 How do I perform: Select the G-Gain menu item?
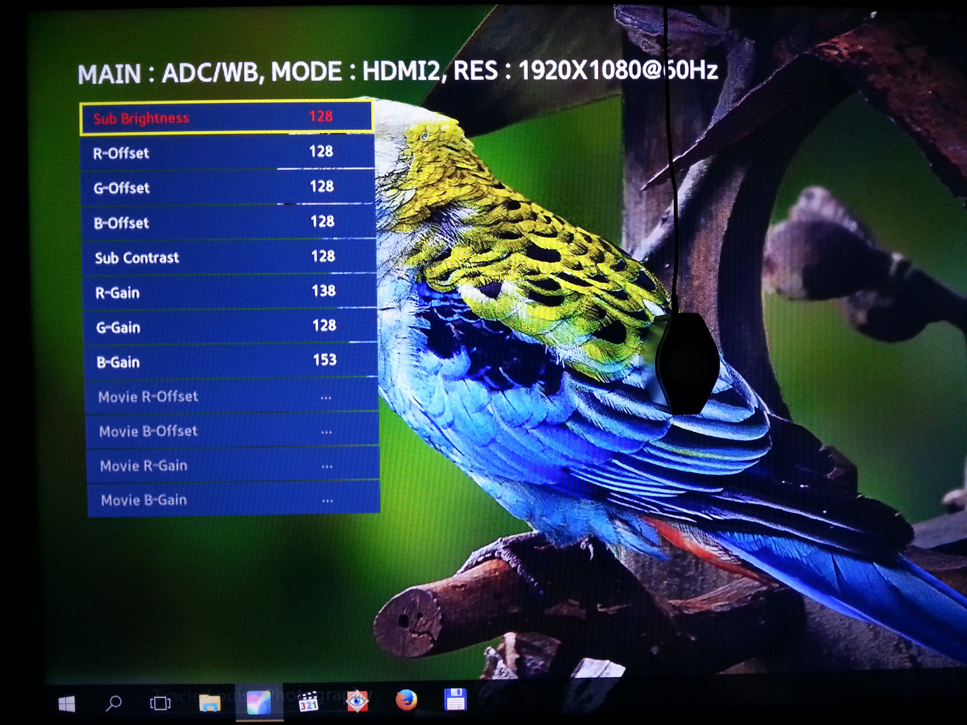pyautogui.click(x=231, y=327)
